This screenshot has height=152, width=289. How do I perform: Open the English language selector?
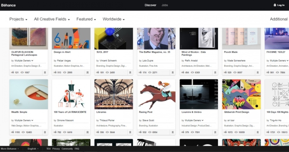tap(33, 149)
